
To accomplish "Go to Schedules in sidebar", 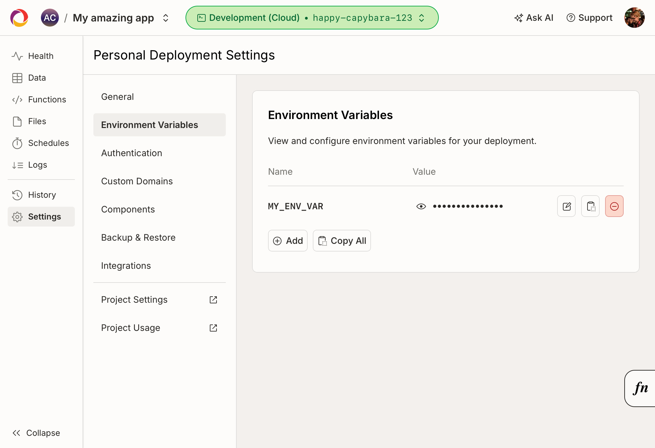I will point(41,143).
